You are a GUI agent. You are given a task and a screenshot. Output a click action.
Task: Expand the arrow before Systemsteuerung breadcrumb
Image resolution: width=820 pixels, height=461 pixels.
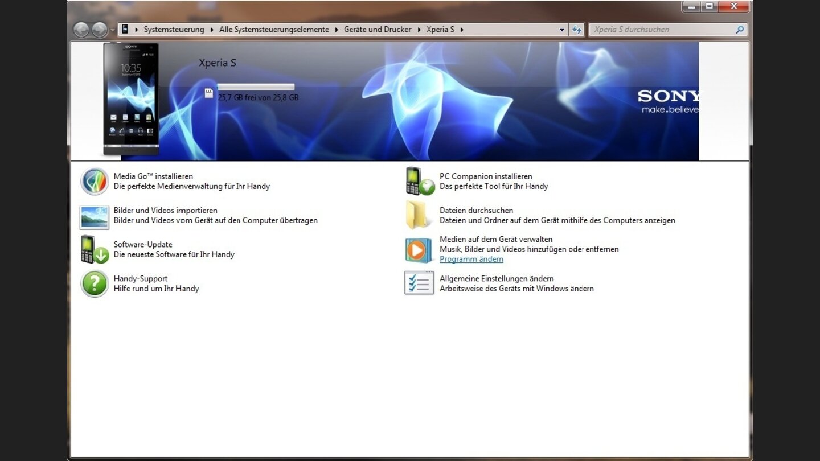pos(136,30)
